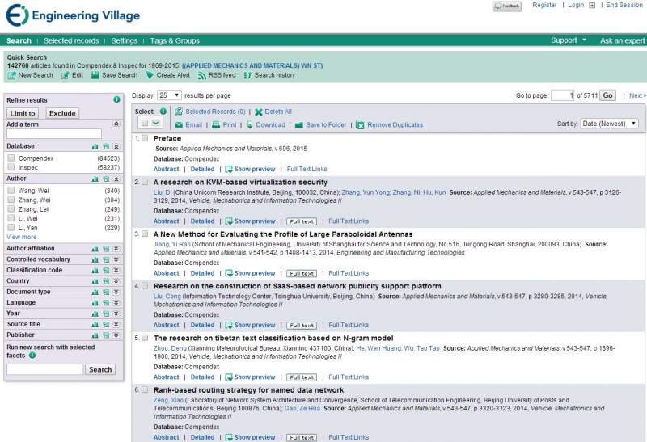Check the Zhang, Lei author checkbox
The image size is (647, 442).
click(11, 208)
